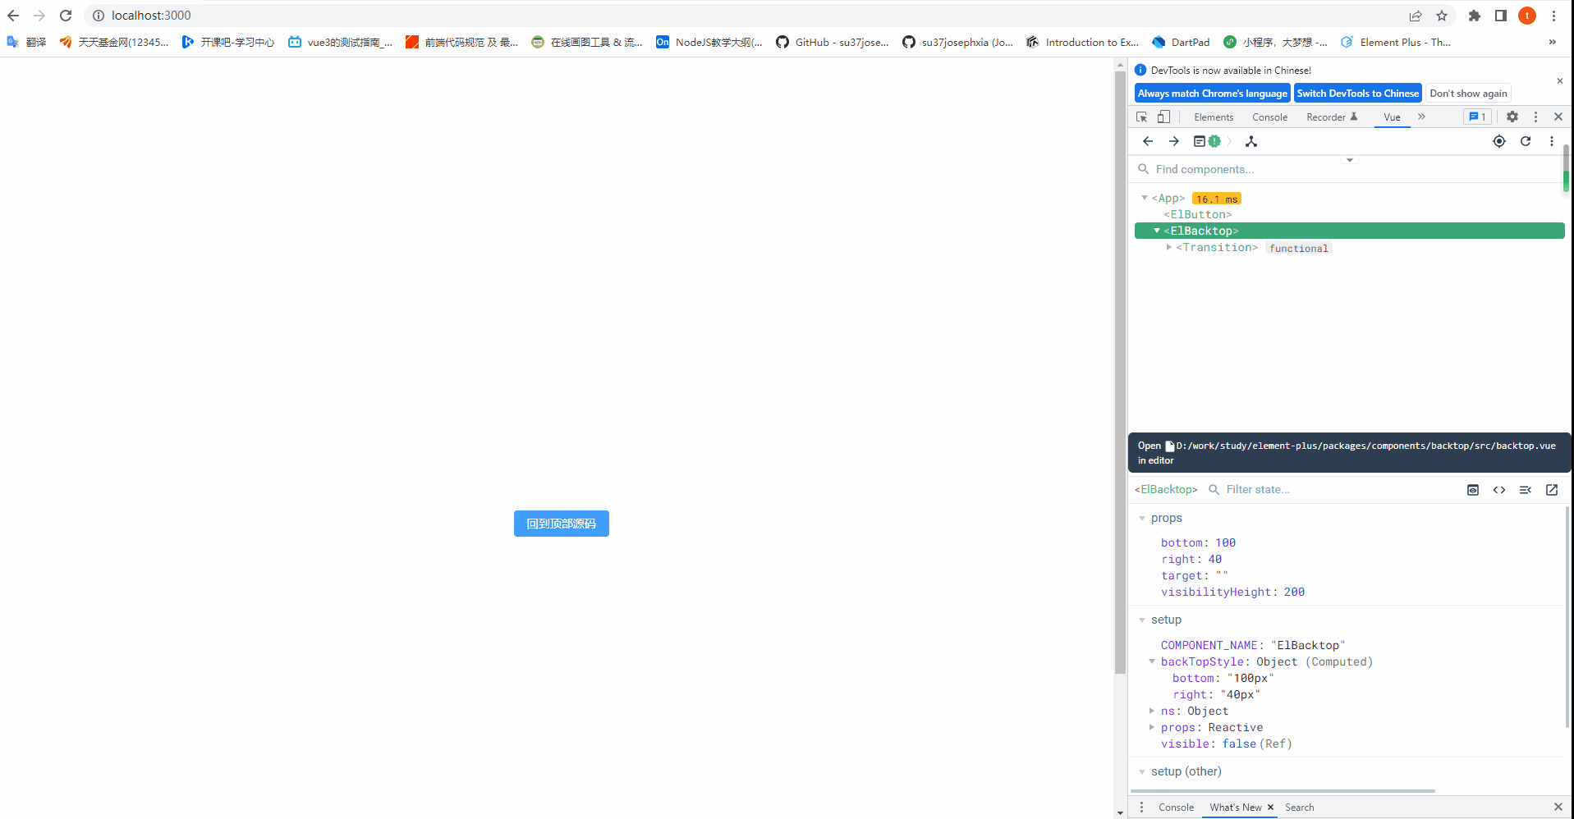Open the drawer Search tab
The image size is (1574, 819).
coord(1299,808)
